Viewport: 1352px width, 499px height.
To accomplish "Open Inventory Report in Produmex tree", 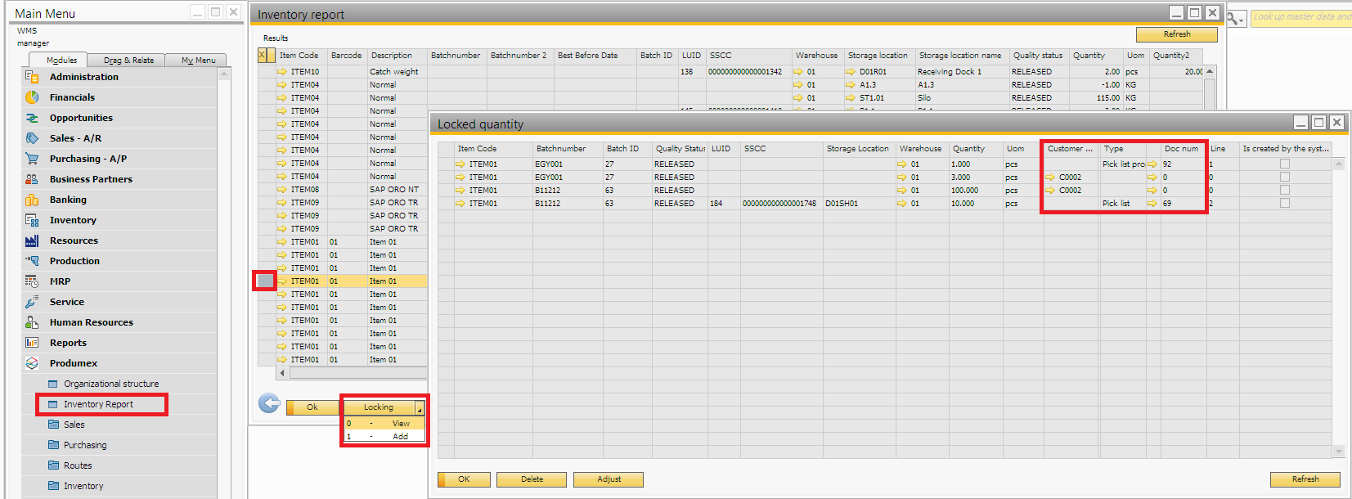I will (98, 404).
